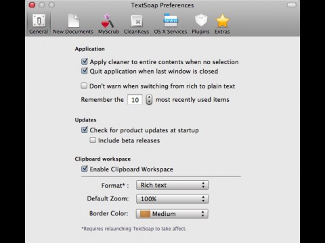Click the toolbar toggle pill button in title bar

click(291, 5)
